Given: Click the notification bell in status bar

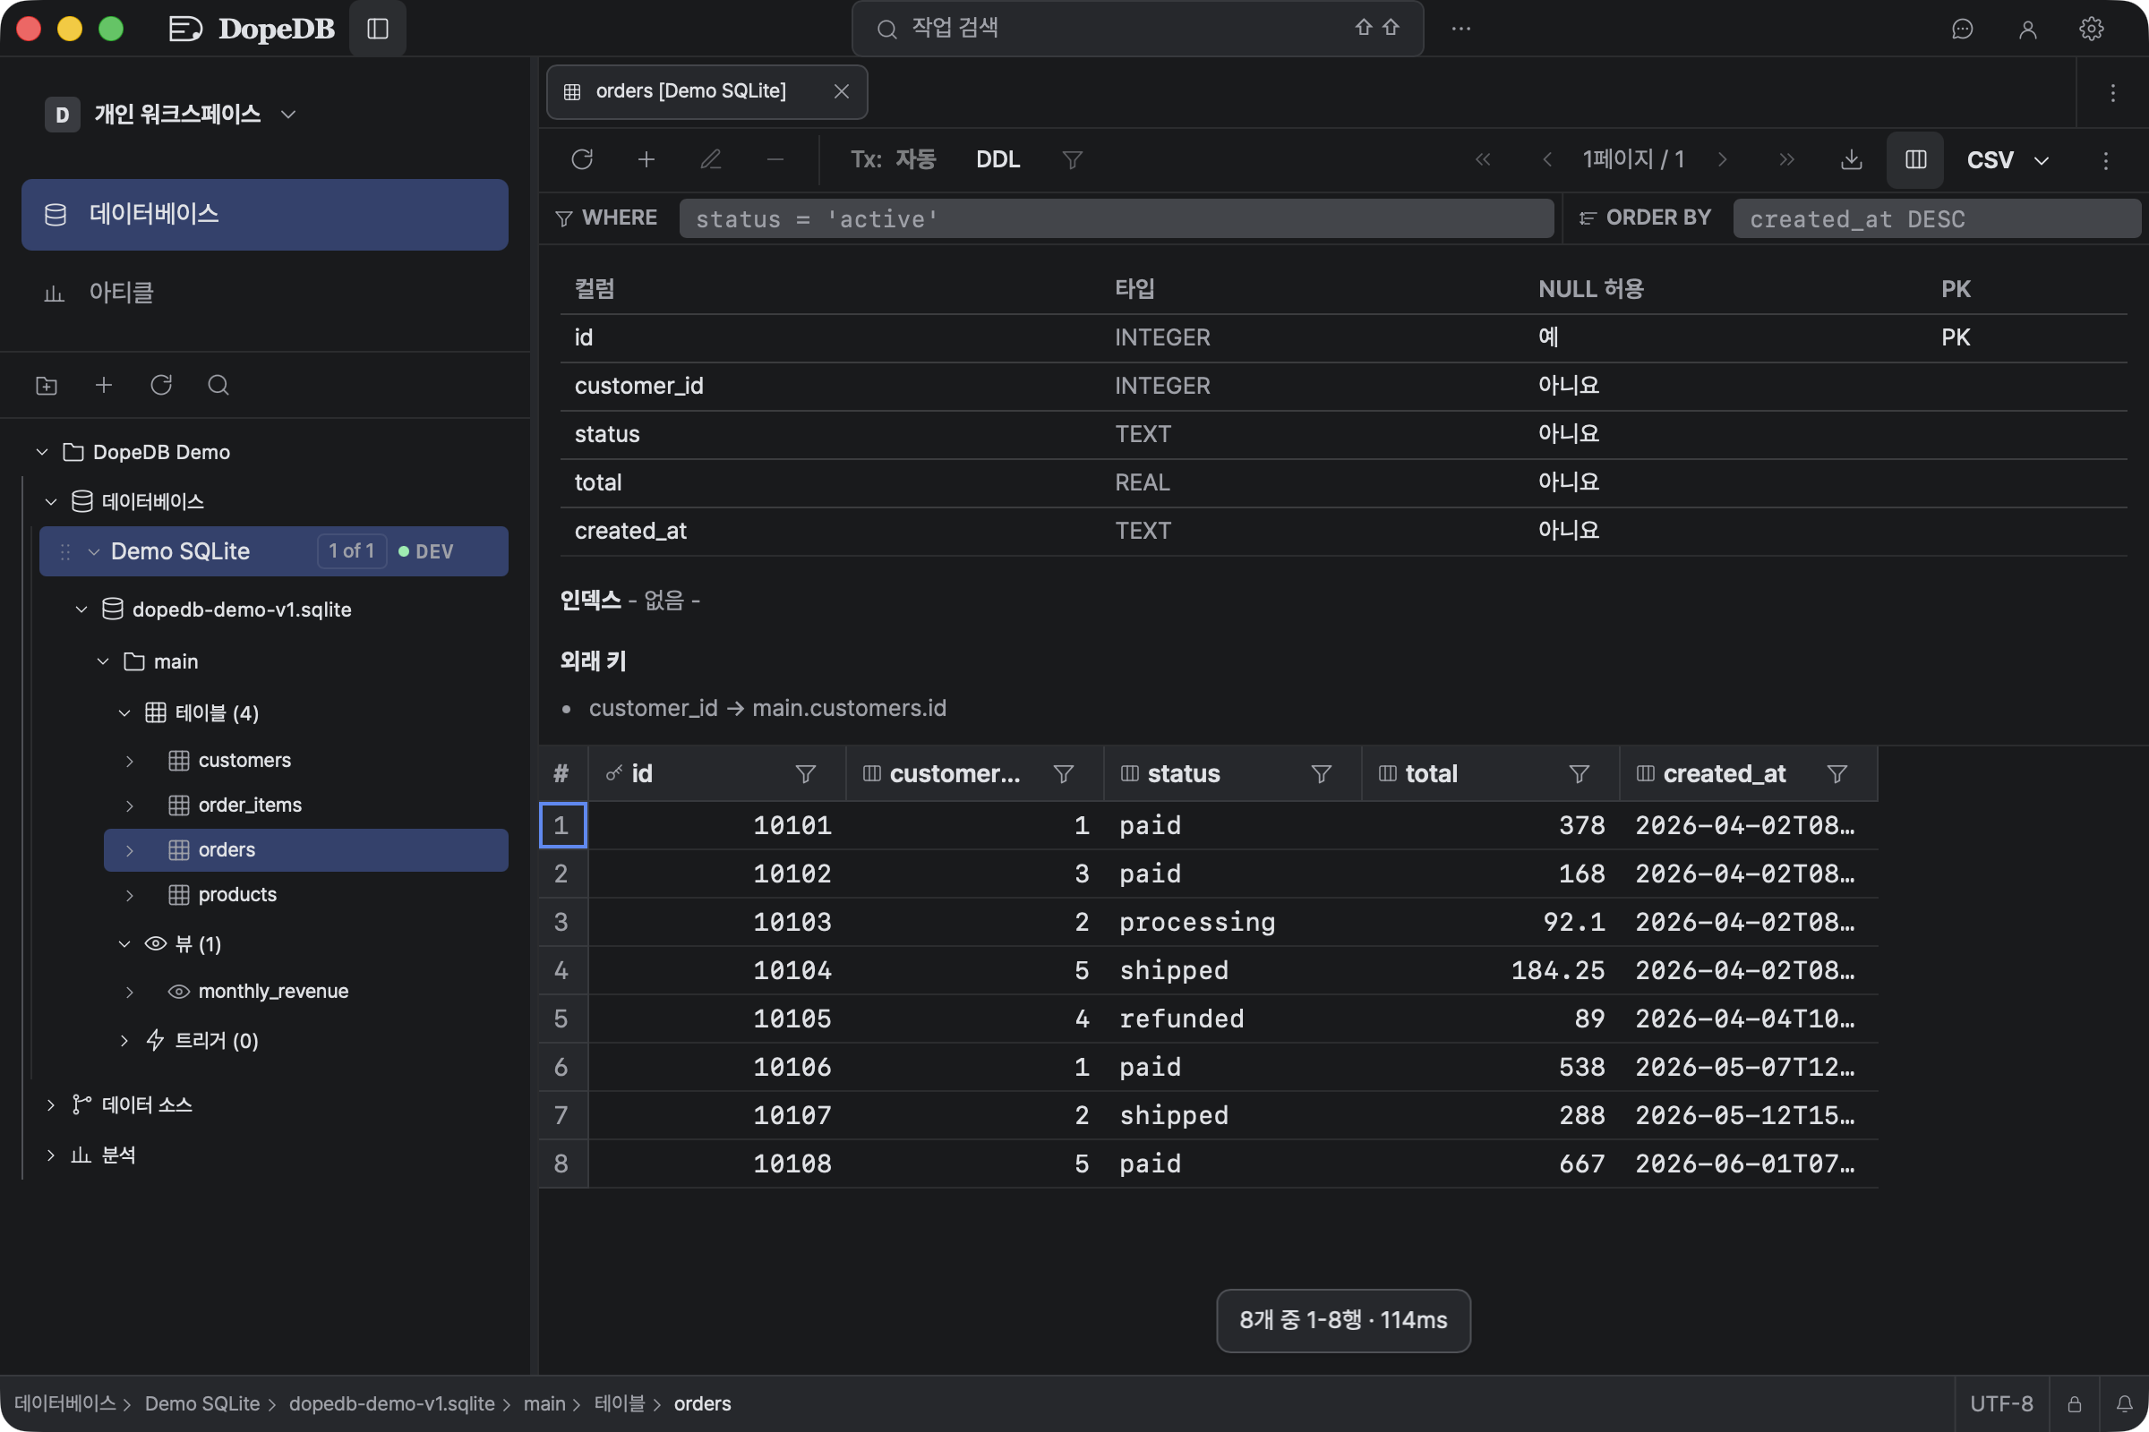Looking at the screenshot, I should tap(2124, 1404).
